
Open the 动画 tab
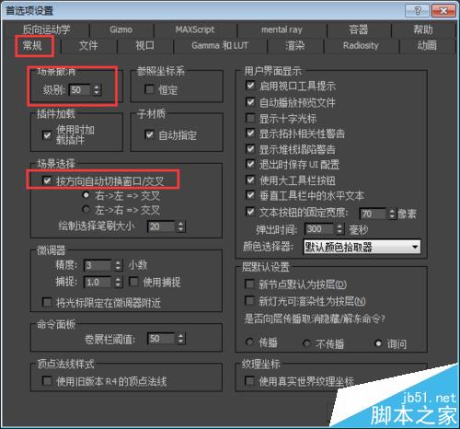[x=427, y=46]
